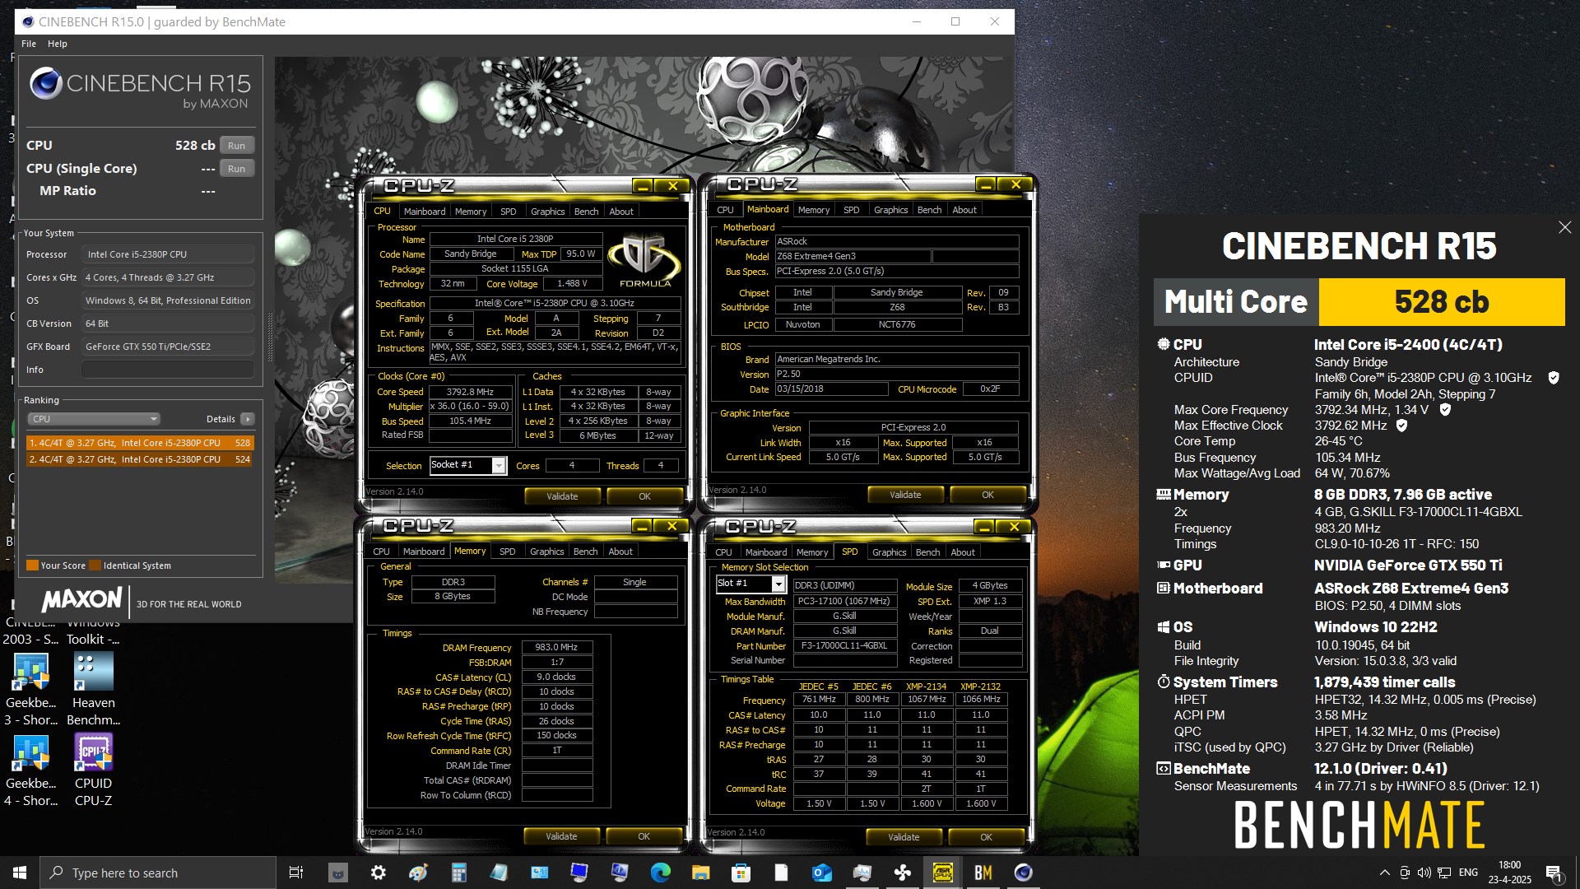Screen dimensions: 1580x889
Task: Open Heaven Benchmark desktop shortcut
Action: tap(93, 689)
